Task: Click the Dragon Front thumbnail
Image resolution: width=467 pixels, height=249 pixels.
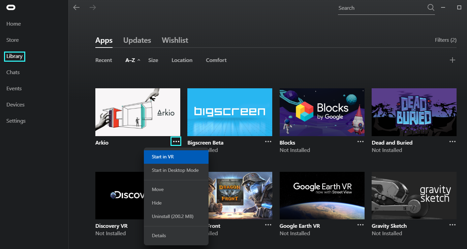Action: [x=241, y=195]
